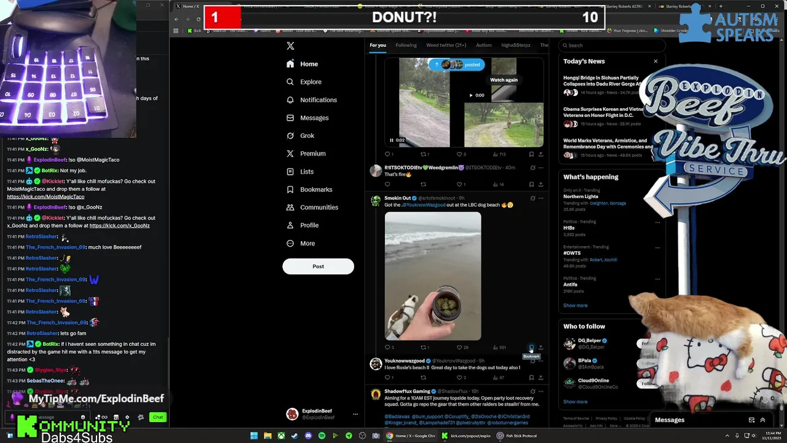
Task: Switch to the Following timeline tab
Action: coord(406,45)
